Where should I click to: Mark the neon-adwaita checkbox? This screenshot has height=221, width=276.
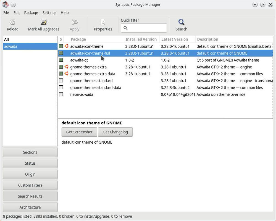point(61,94)
